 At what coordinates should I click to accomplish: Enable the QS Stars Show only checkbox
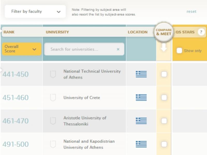click(x=179, y=51)
